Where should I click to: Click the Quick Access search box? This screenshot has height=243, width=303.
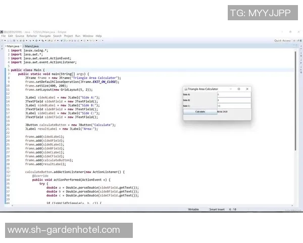click(282, 40)
